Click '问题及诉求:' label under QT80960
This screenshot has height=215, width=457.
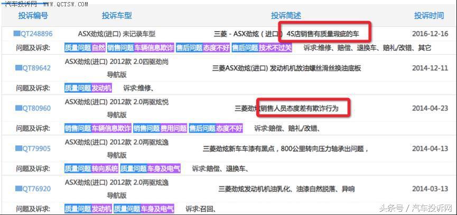[x=33, y=128]
